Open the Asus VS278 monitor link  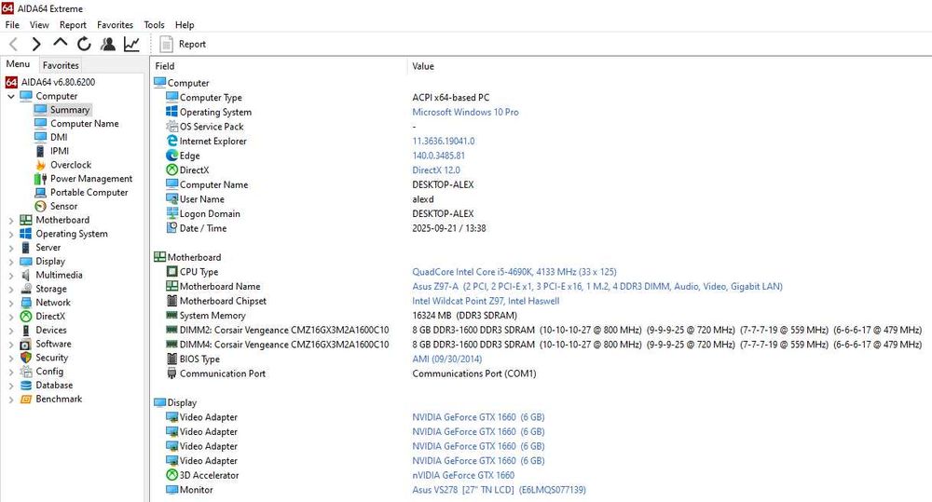click(x=499, y=490)
